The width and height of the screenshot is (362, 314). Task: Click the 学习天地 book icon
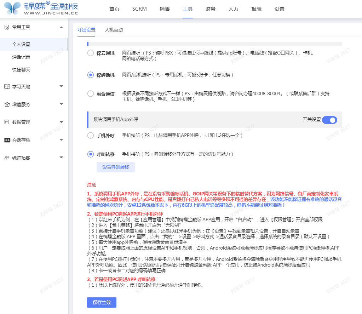7,87
